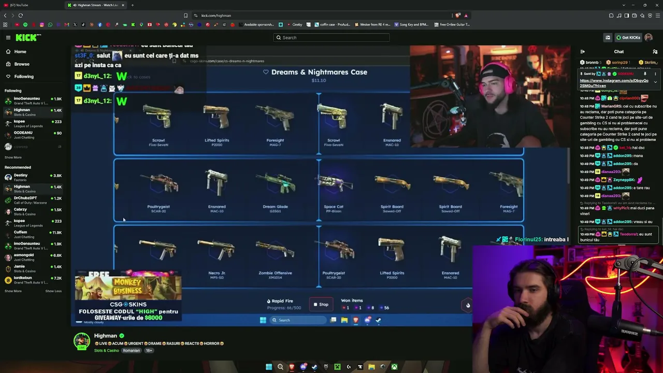Open the browser main menu

pyautogui.click(x=658, y=16)
